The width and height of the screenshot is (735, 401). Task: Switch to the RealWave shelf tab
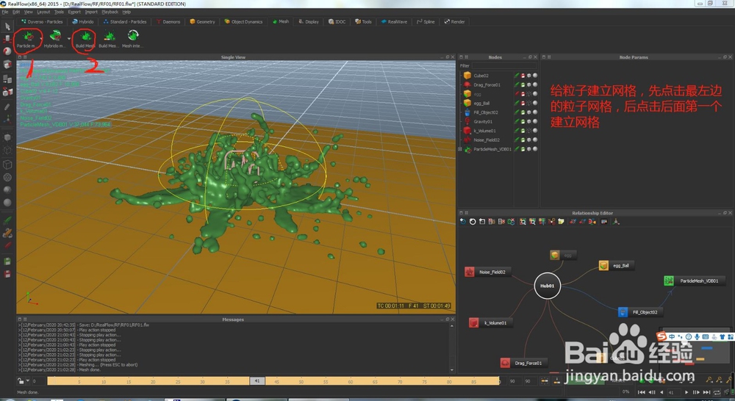click(394, 21)
